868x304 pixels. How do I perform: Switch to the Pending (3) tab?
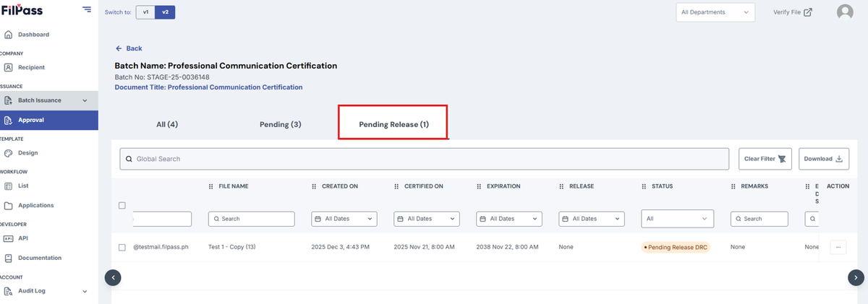[281, 124]
